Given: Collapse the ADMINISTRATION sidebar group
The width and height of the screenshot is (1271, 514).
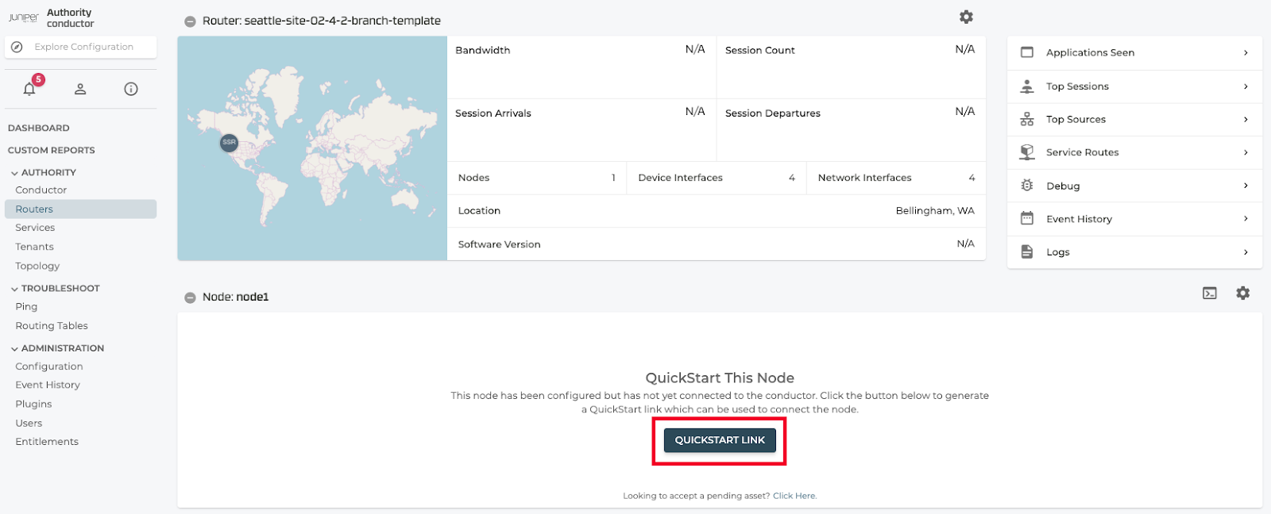Looking at the screenshot, I should 14,349.
